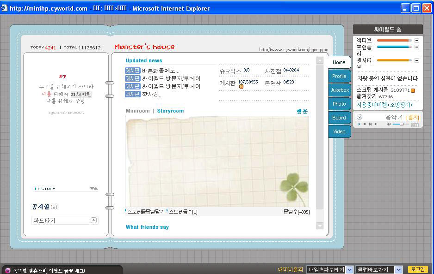Skip to the next track

[376, 124]
